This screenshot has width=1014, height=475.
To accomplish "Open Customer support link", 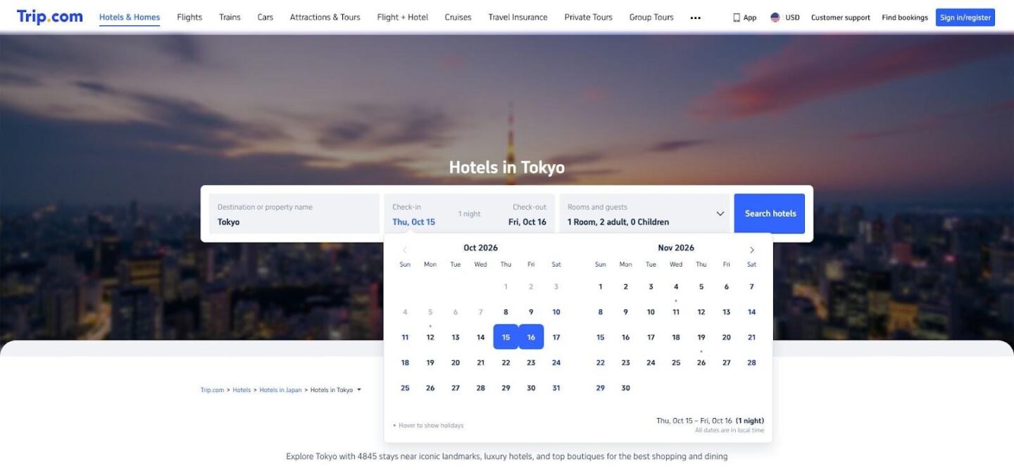I will click(x=841, y=18).
